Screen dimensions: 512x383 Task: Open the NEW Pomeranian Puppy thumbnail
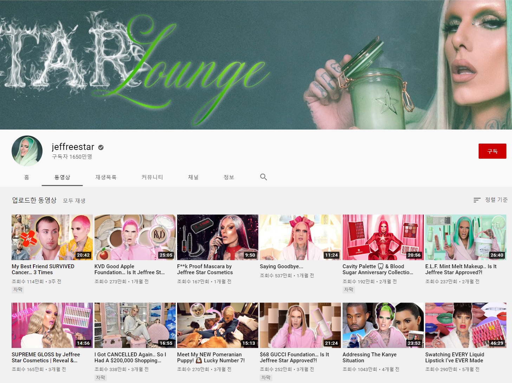218,325
